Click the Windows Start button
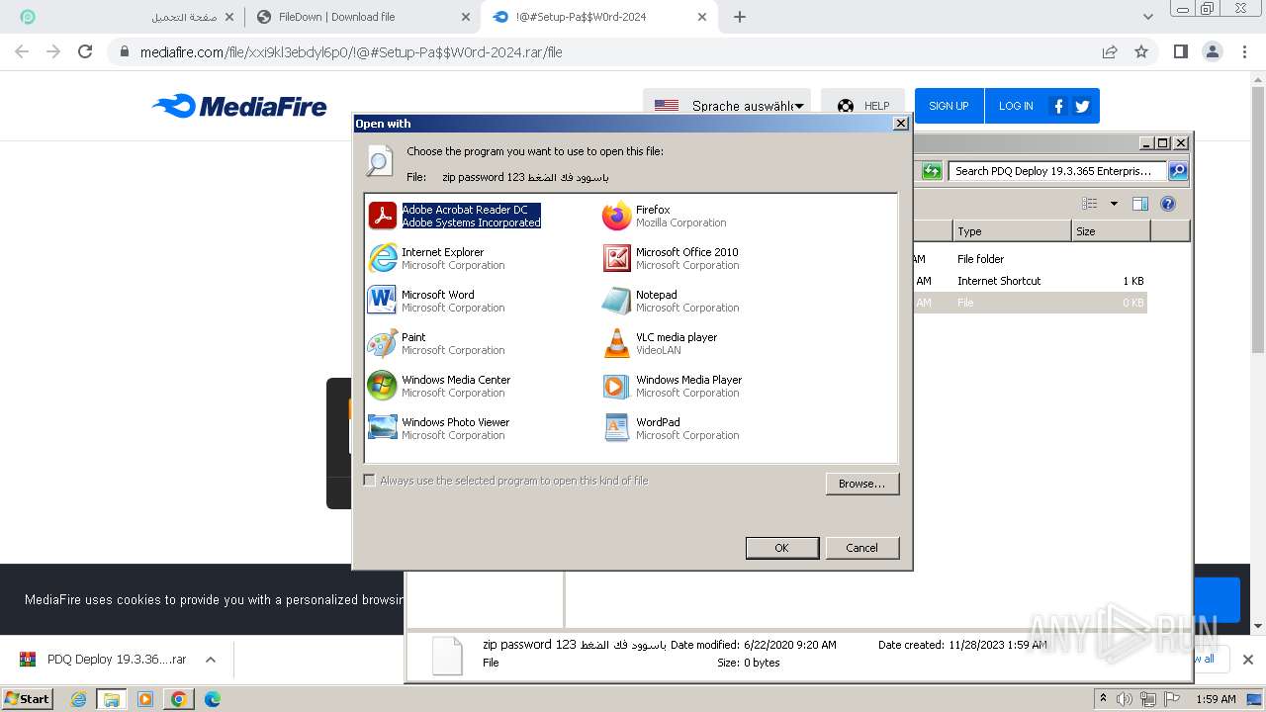Viewport: 1266px width, 712px height. coord(27,699)
